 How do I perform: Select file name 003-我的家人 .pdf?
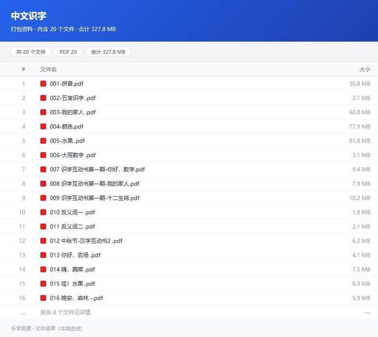tap(73, 112)
